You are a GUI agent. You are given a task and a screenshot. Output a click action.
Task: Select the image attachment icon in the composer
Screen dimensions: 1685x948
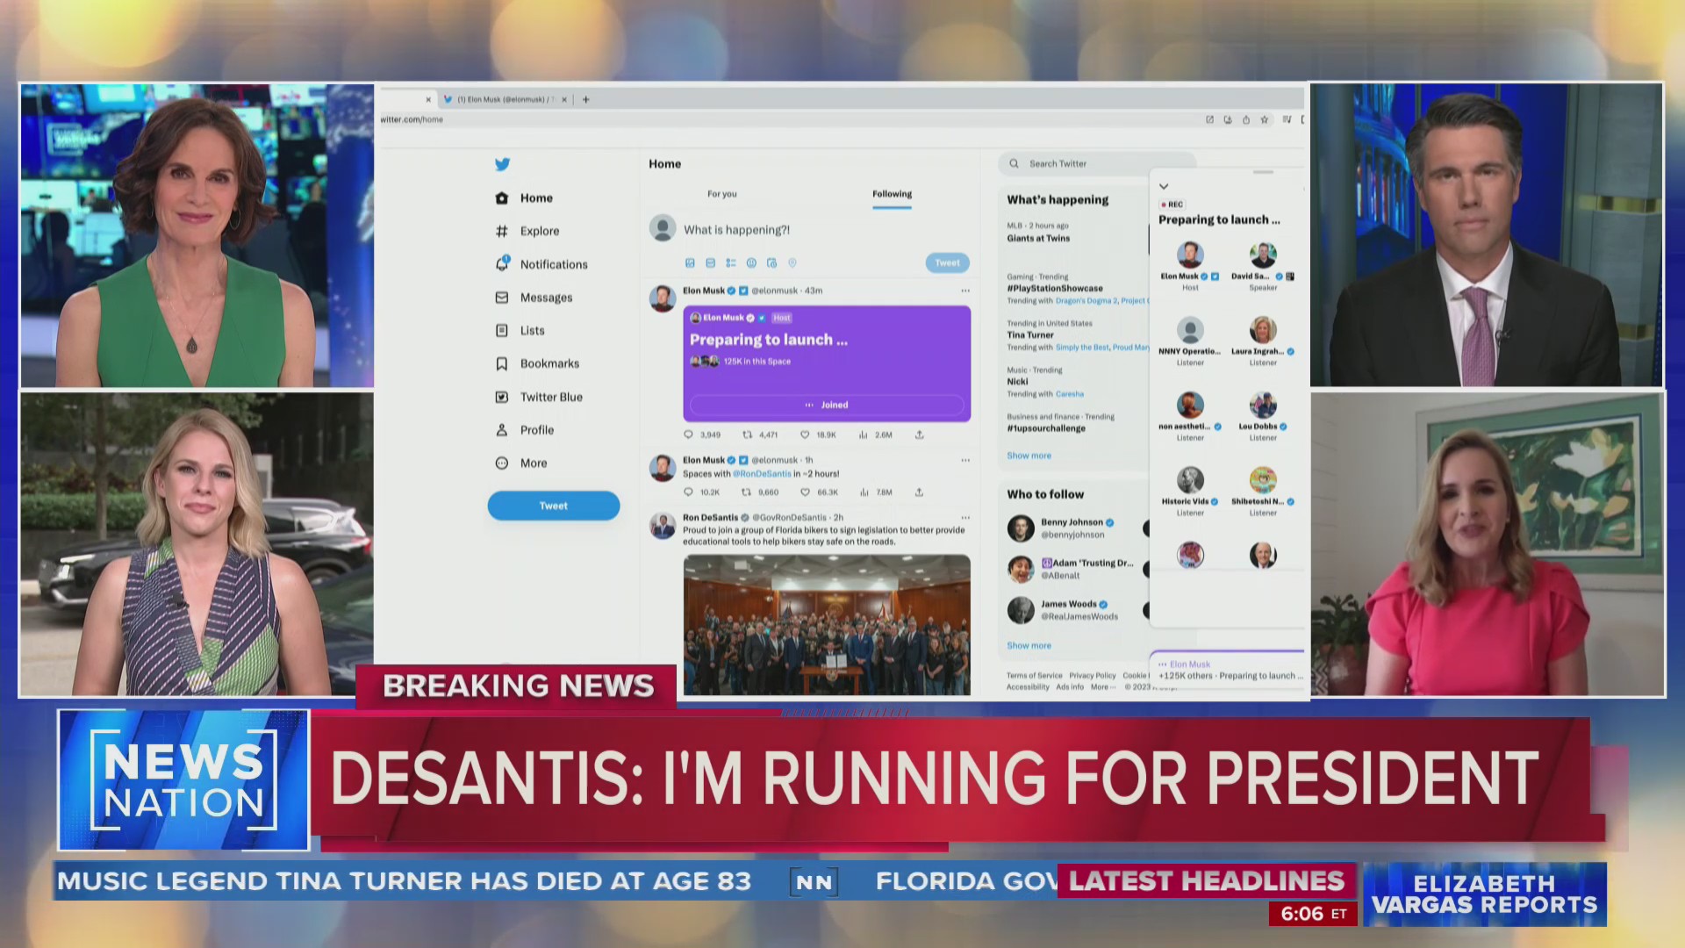click(x=690, y=262)
